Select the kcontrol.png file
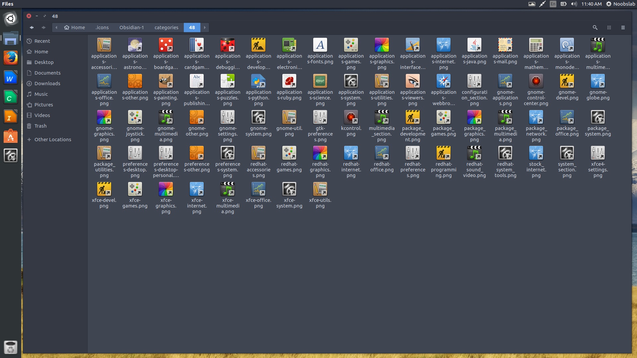Viewport: 637px width, 358px height. [351, 118]
